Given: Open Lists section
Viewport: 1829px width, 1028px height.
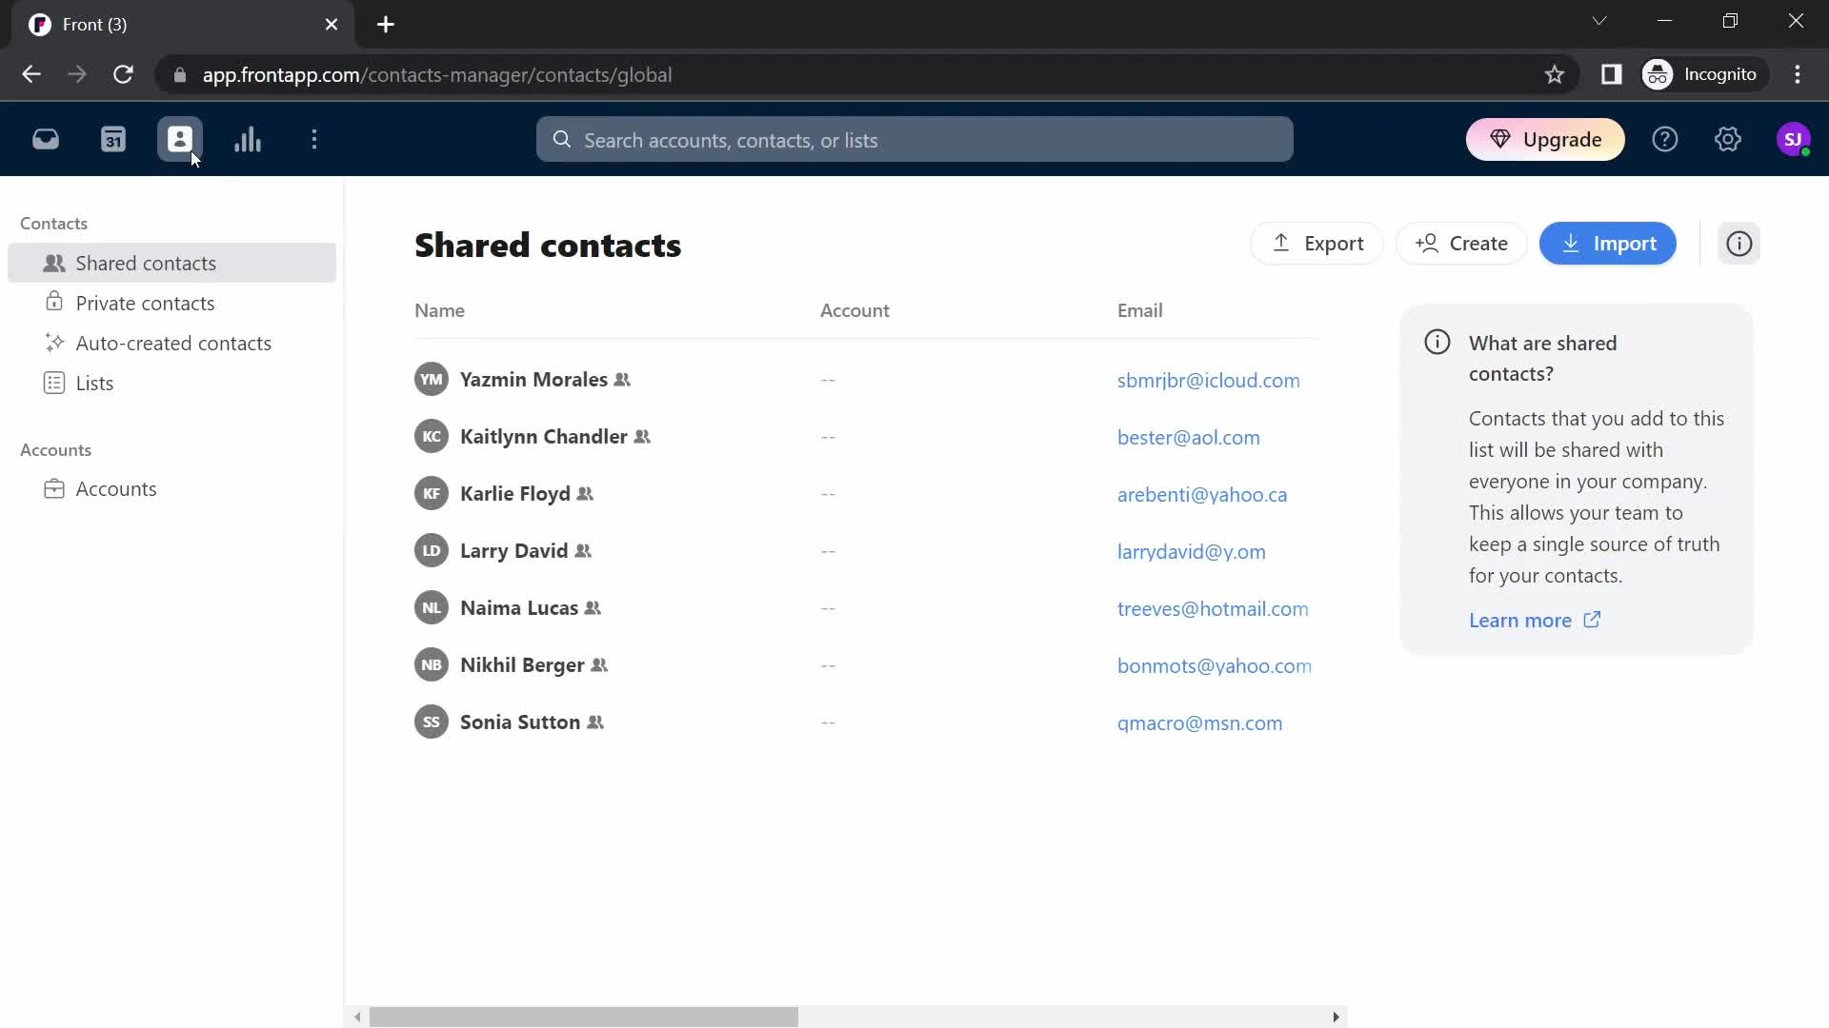Looking at the screenshot, I should click(94, 383).
